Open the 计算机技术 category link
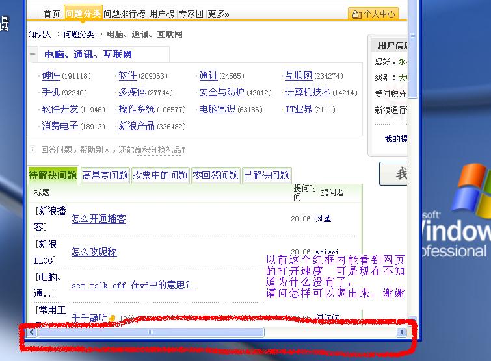Image resolution: width=491 pixels, height=361 pixels. point(308,92)
